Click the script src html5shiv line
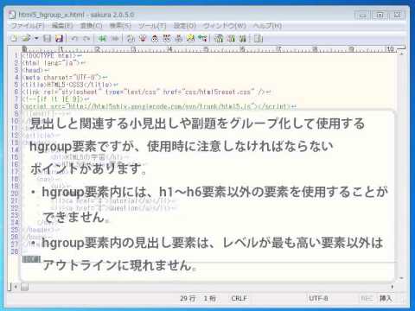The width and height of the screenshot is (415, 311). (x=159, y=106)
